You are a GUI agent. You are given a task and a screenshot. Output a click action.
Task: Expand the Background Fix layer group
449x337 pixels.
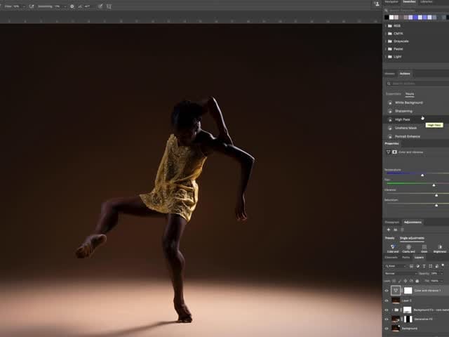(392, 310)
